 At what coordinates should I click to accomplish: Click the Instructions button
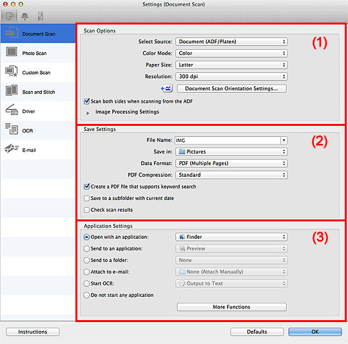point(33,332)
